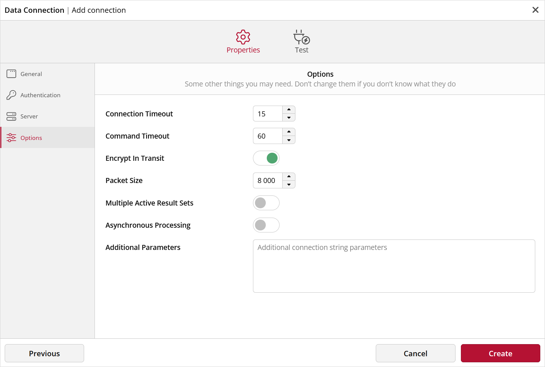
Task: Select the General settings icon in sidebar
Action: pos(11,74)
